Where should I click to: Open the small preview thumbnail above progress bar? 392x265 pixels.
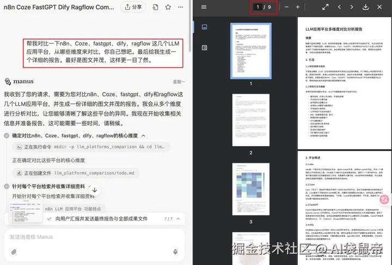coord(25,211)
